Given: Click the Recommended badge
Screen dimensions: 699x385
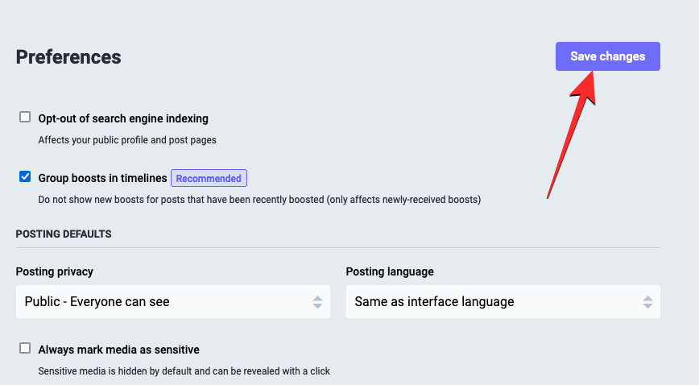Looking at the screenshot, I should click(209, 178).
